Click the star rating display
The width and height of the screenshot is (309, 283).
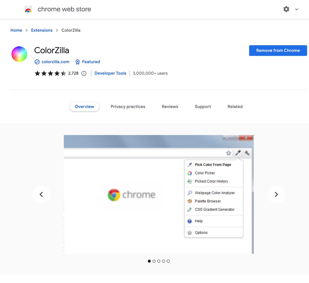[x=50, y=73]
